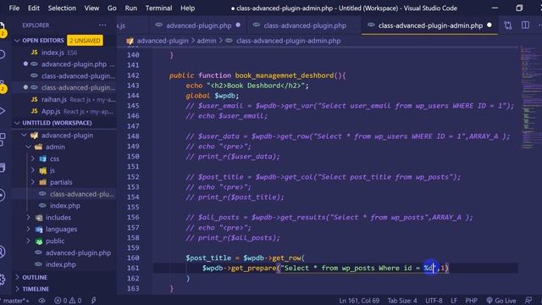Collapse the advanced-plugin folder
This screenshot has height=305, width=542.
(25, 136)
